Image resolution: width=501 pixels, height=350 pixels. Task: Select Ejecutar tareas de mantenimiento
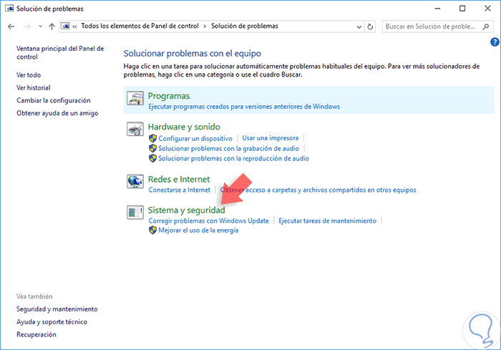tap(328, 220)
